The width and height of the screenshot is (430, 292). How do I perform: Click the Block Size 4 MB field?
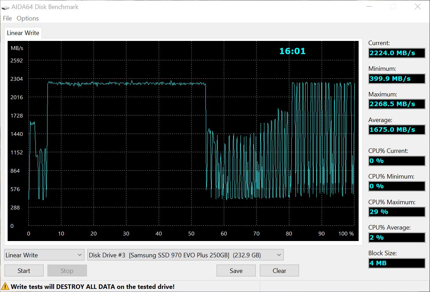(397, 263)
